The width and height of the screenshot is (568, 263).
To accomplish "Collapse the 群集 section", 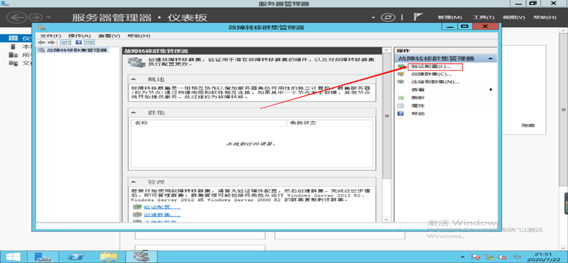I will pos(133,113).
